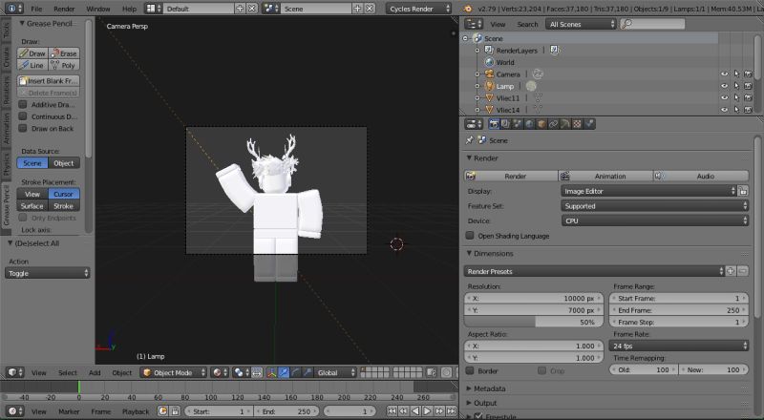Open the Texture properties tab (checker icon)

577,124
